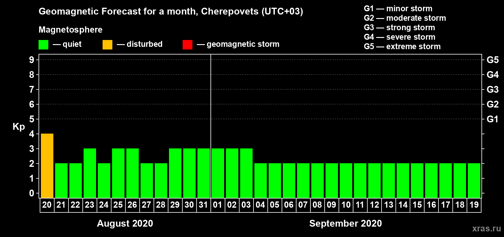Click date cell 15 on the axis

(x=417, y=205)
